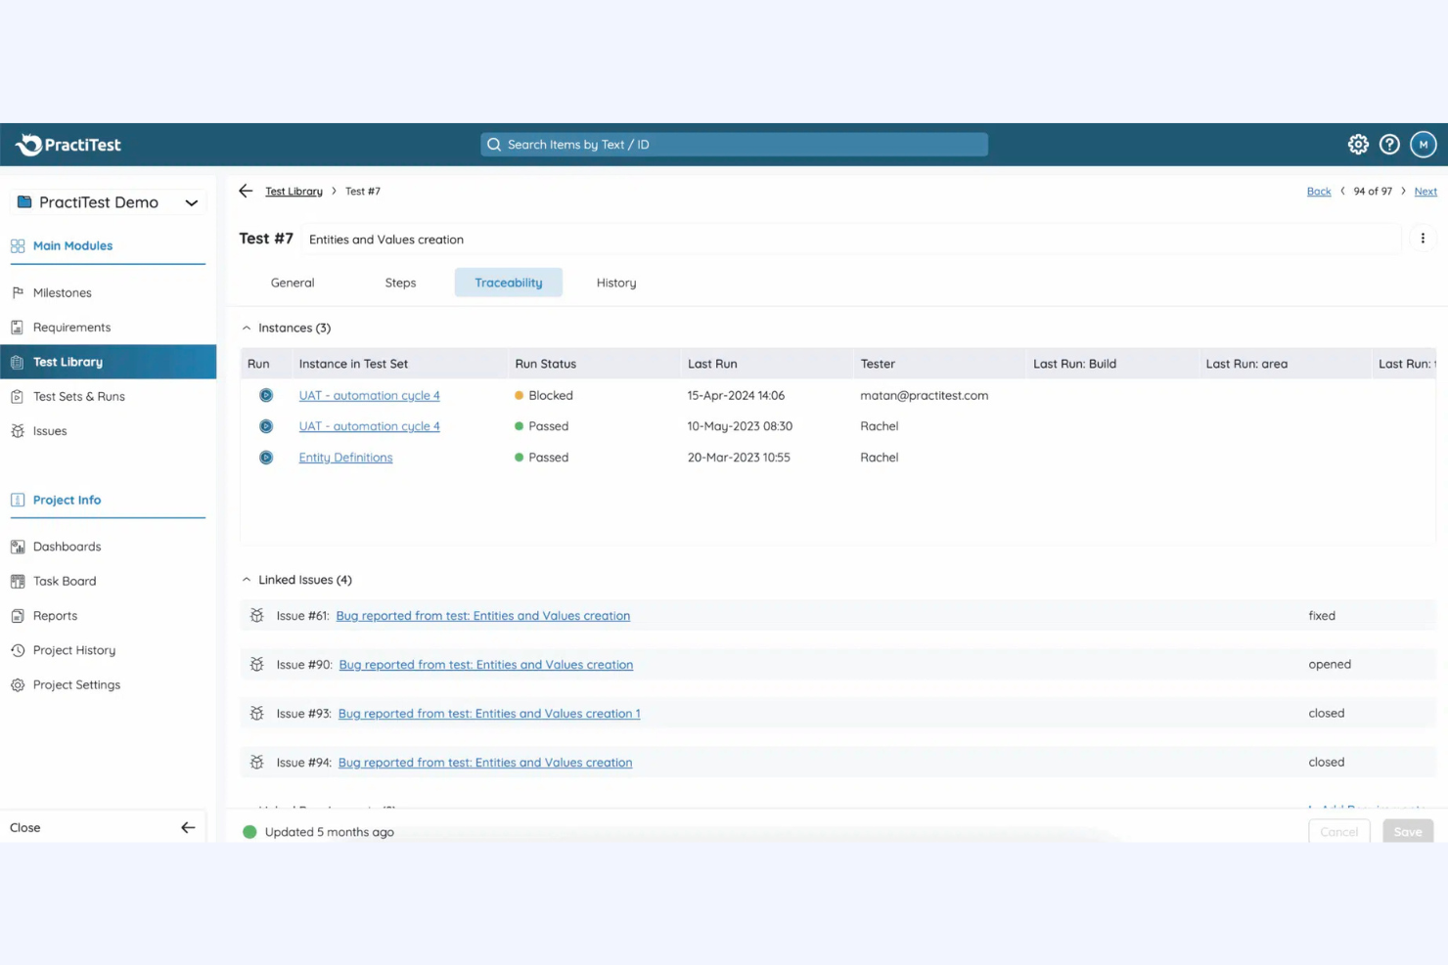Click the run icon for Entity Definitions instance
Screen dimensions: 1448x965
pyautogui.click(x=265, y=457)
